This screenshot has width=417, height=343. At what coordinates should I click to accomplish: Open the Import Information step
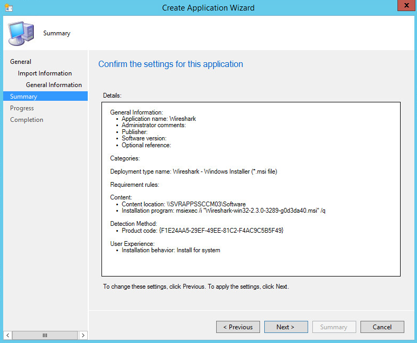[45, 73]
